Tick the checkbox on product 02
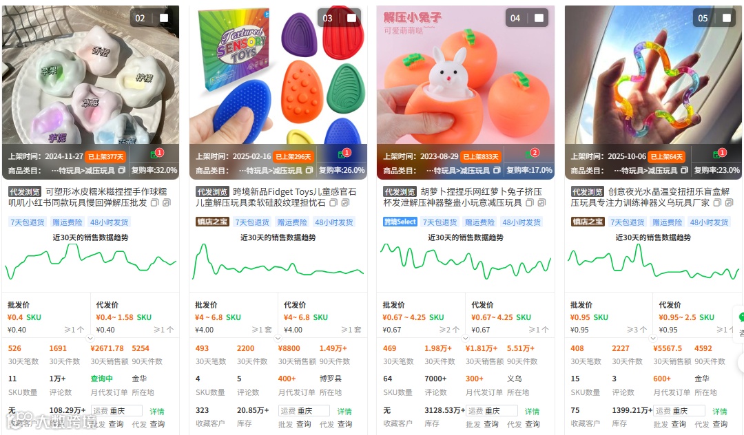This screenshot has height=435, width=744. [x=164, y=18]
